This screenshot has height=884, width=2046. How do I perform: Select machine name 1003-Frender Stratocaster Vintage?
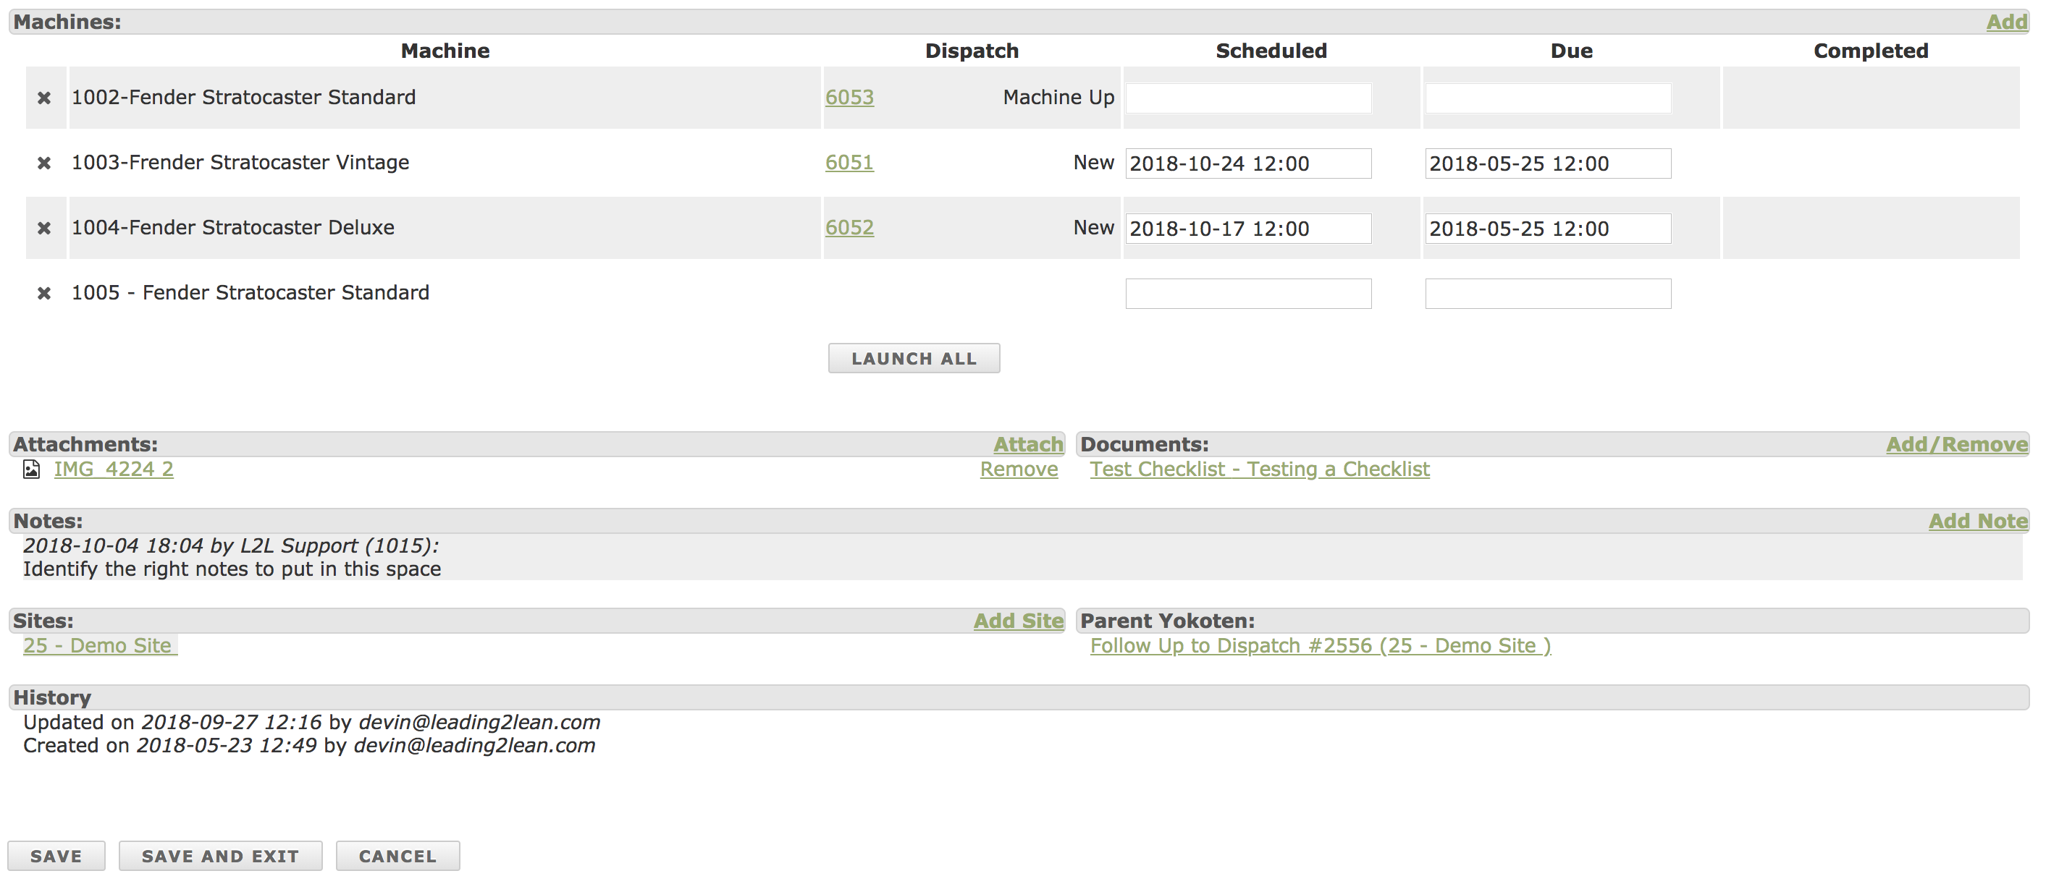[240, 162]
